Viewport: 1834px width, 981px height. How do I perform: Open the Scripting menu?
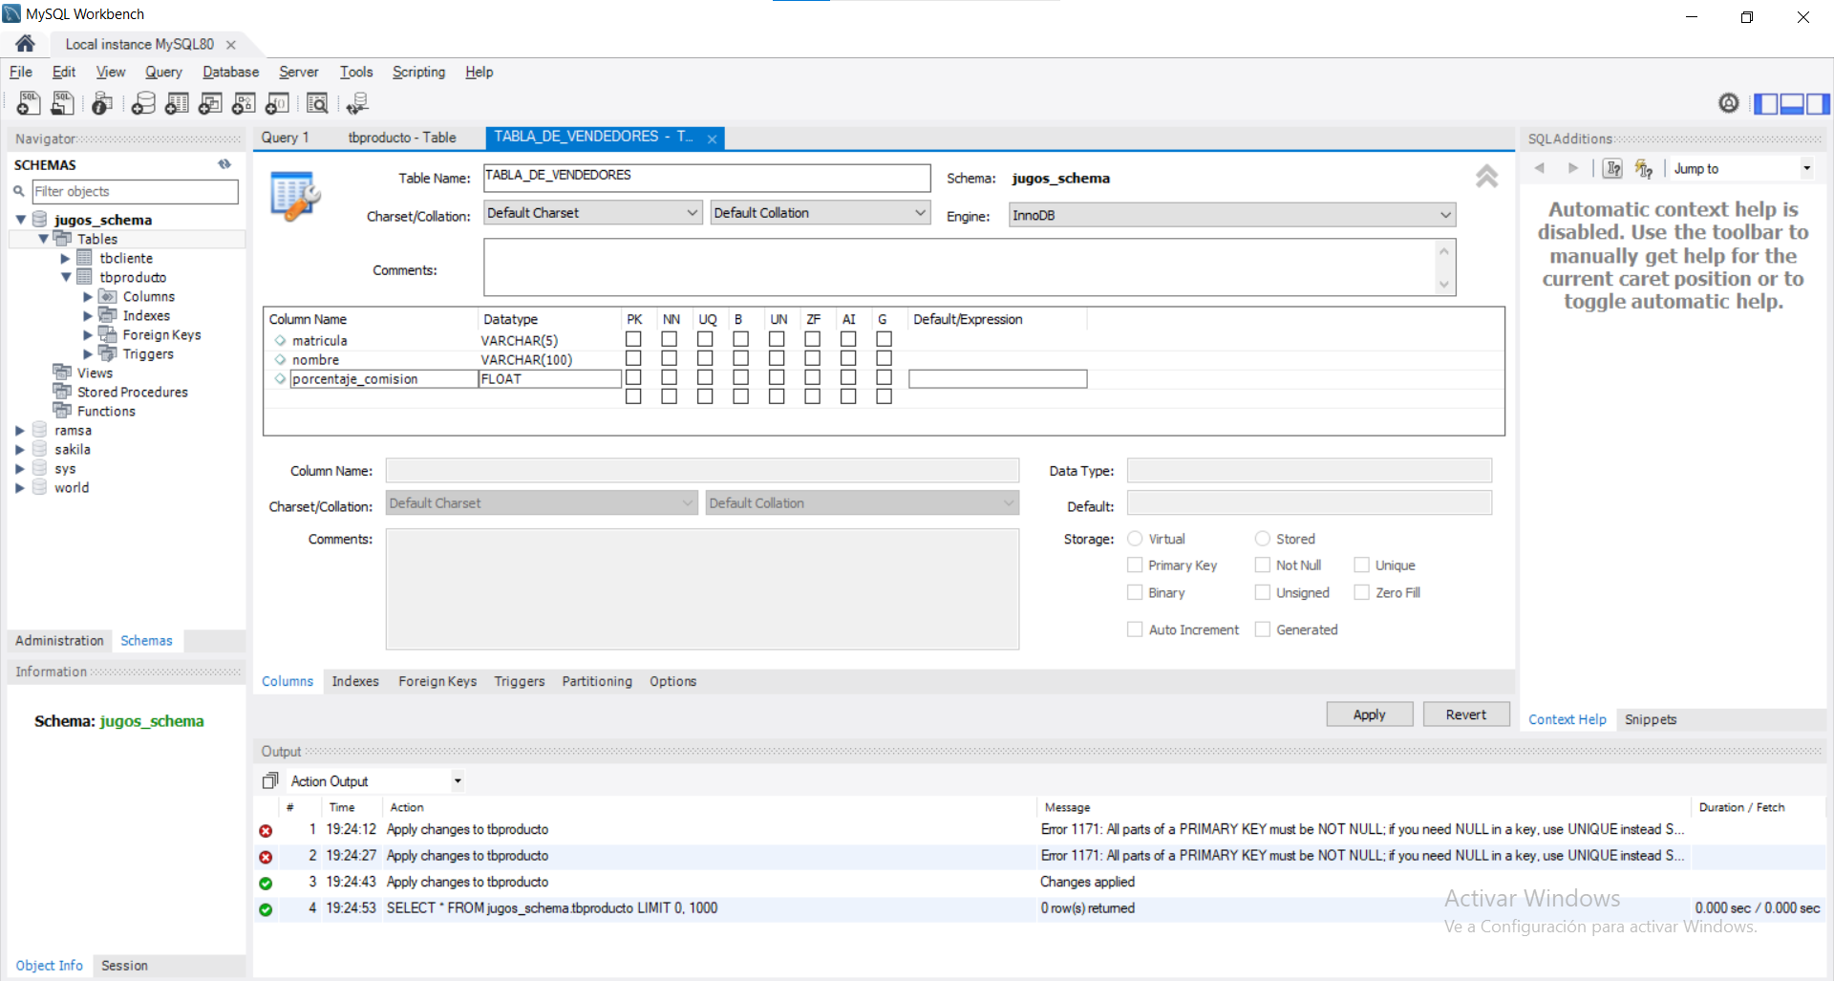click(x=418, y=72)
